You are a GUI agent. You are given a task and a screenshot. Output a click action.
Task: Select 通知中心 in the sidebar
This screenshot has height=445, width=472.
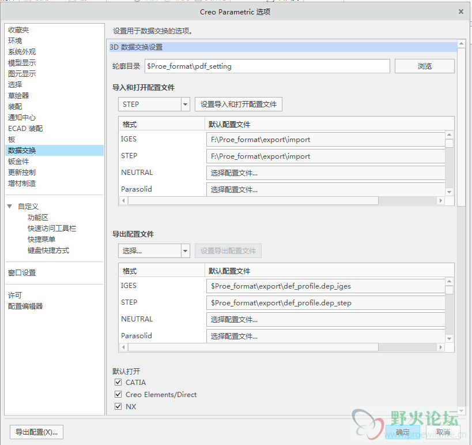tap(22, 118)
